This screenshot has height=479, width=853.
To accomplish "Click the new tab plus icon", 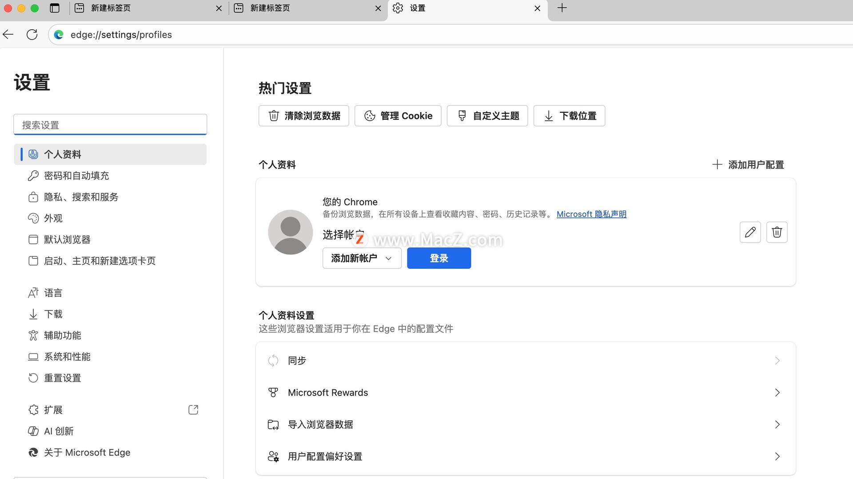I will 562,8.
